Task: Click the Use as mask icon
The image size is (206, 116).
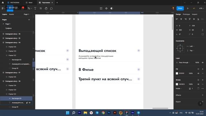Action: click(112, 8)
